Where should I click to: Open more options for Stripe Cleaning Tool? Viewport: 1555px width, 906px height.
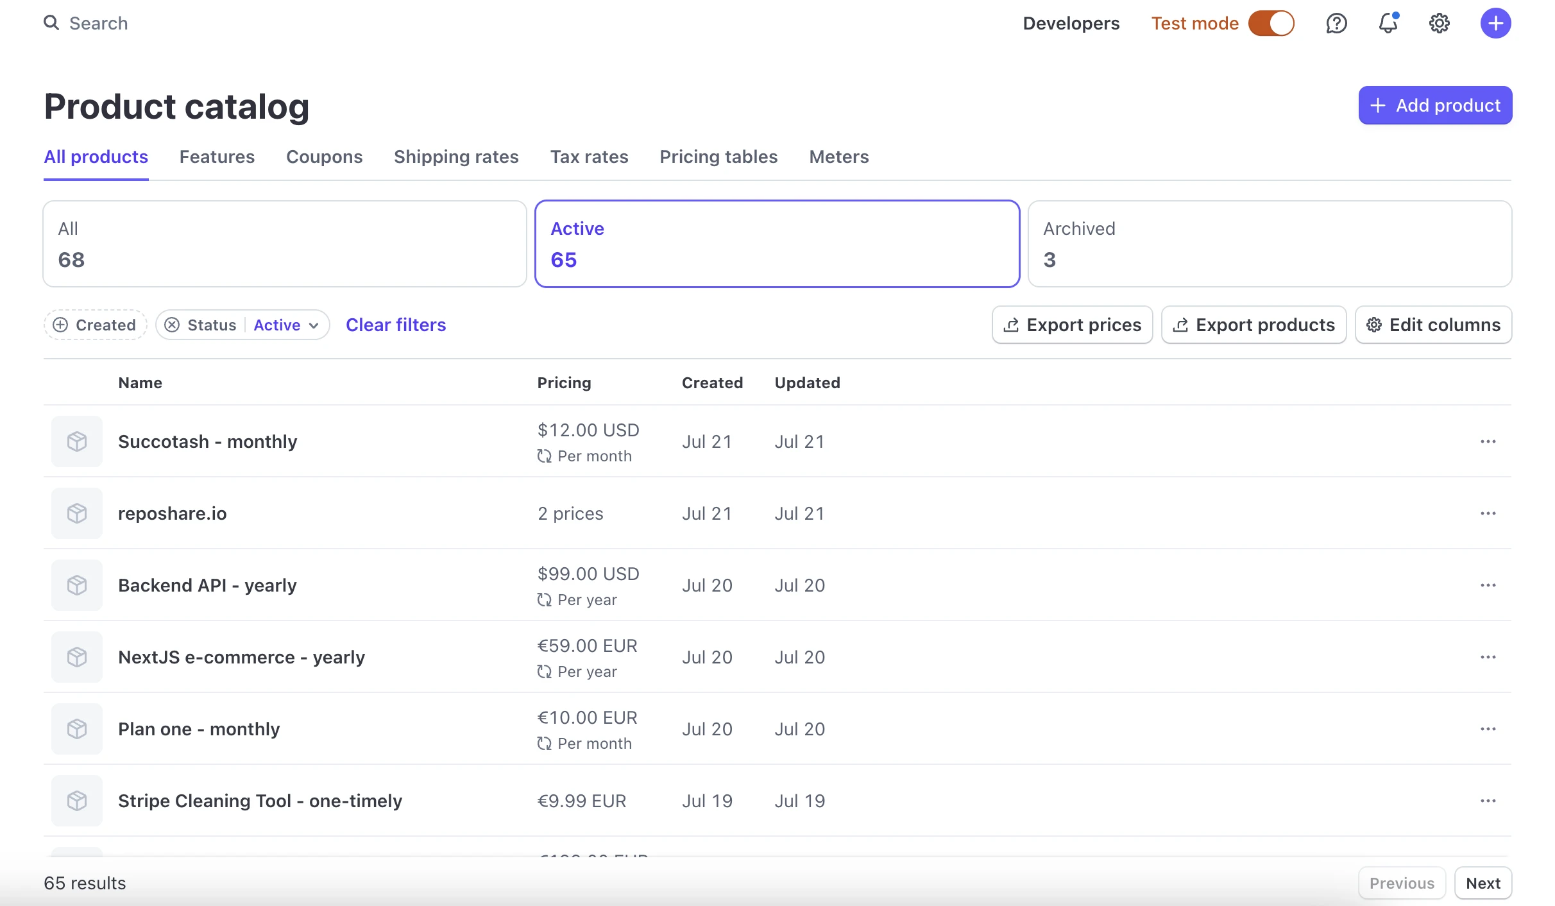click(1488, 801)
